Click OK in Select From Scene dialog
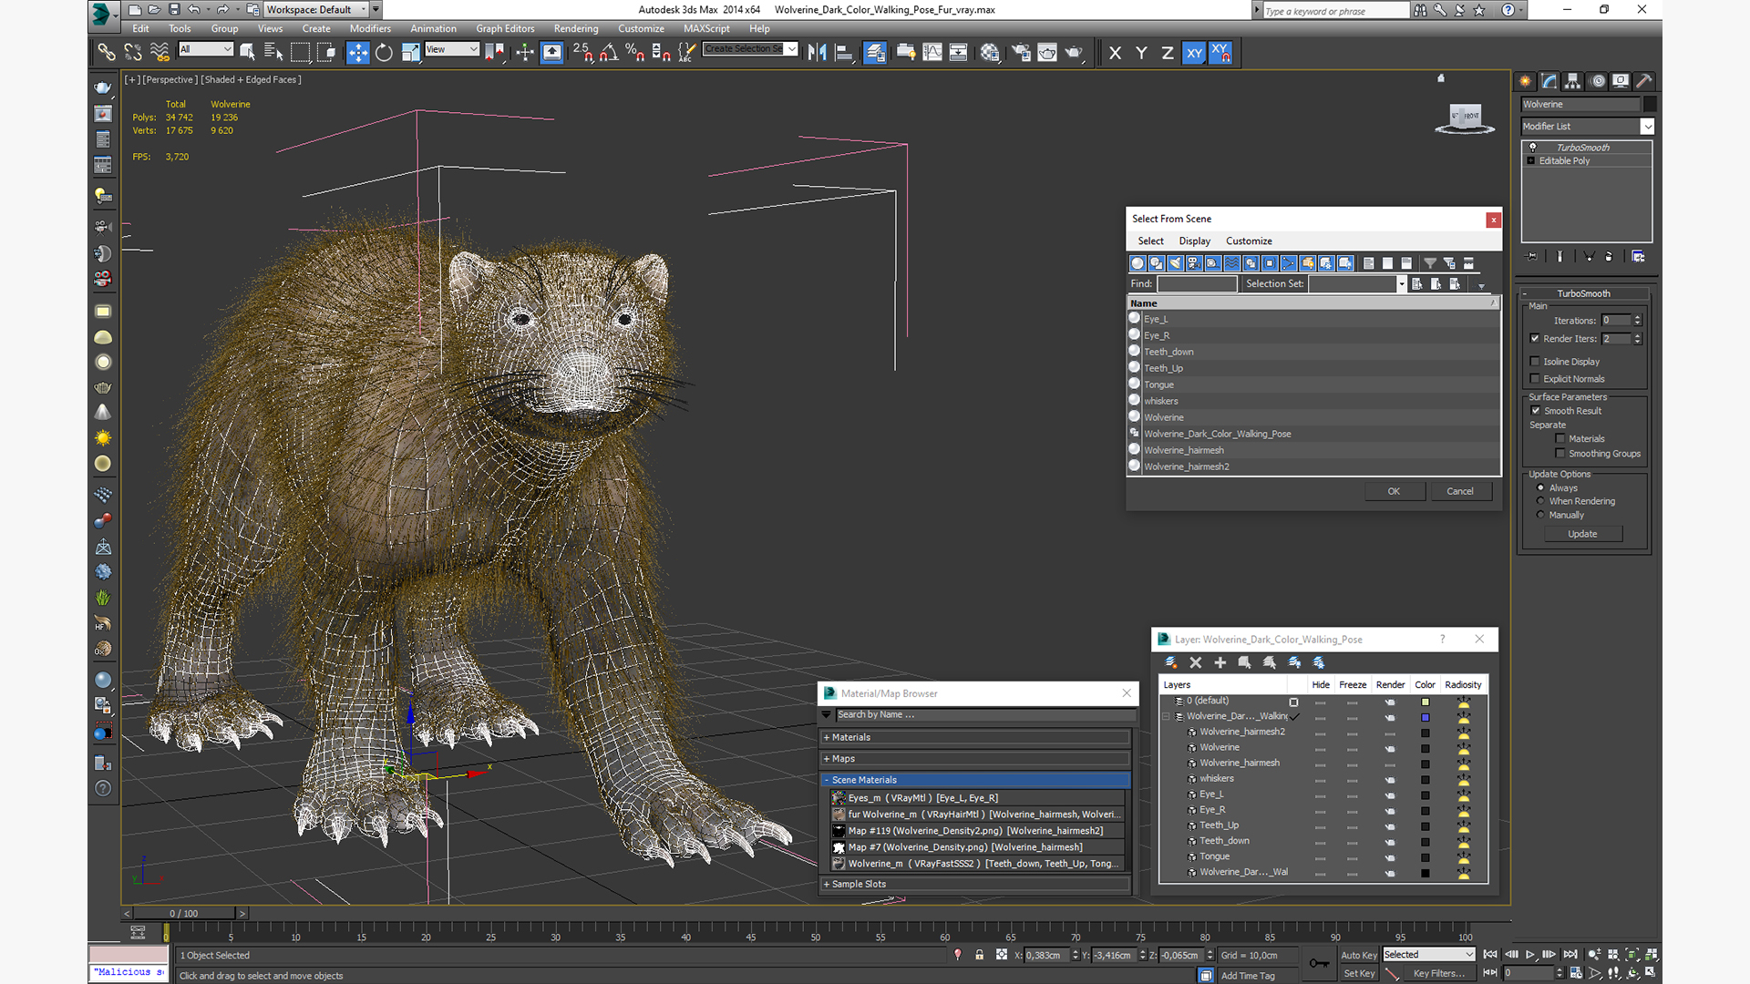 [x=1394, y=491]
